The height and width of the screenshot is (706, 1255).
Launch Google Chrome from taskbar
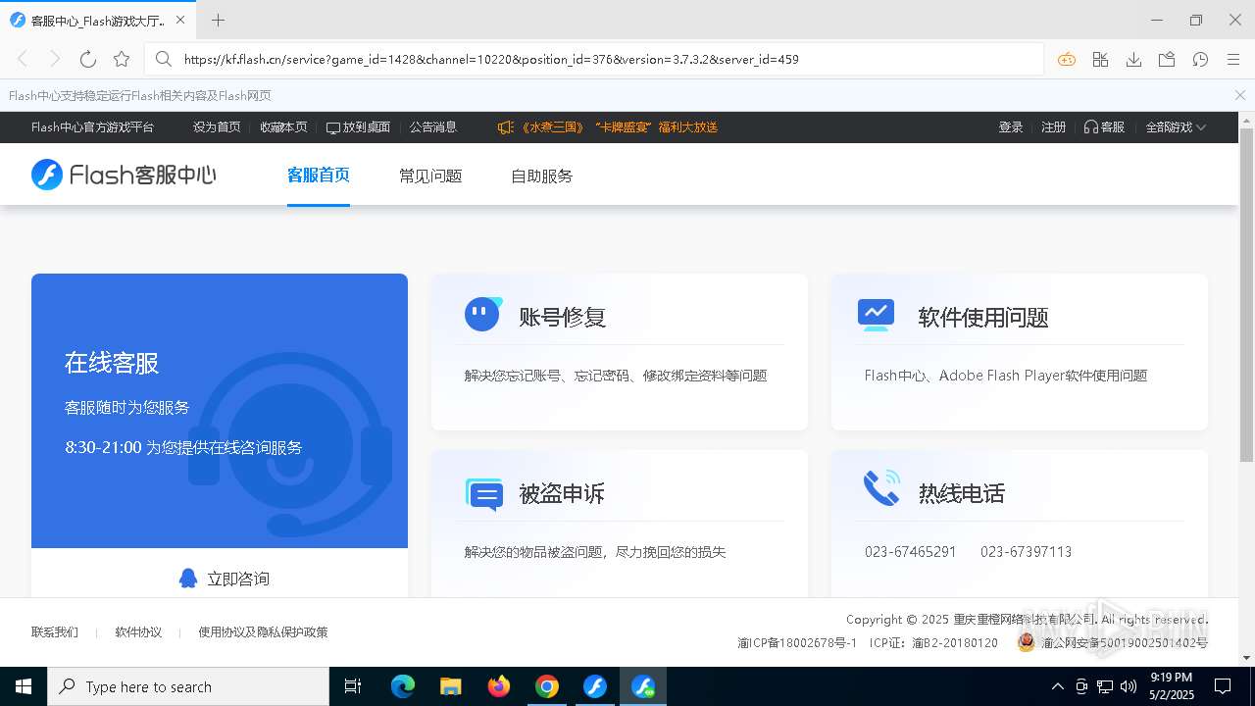[x=547, y=686]
